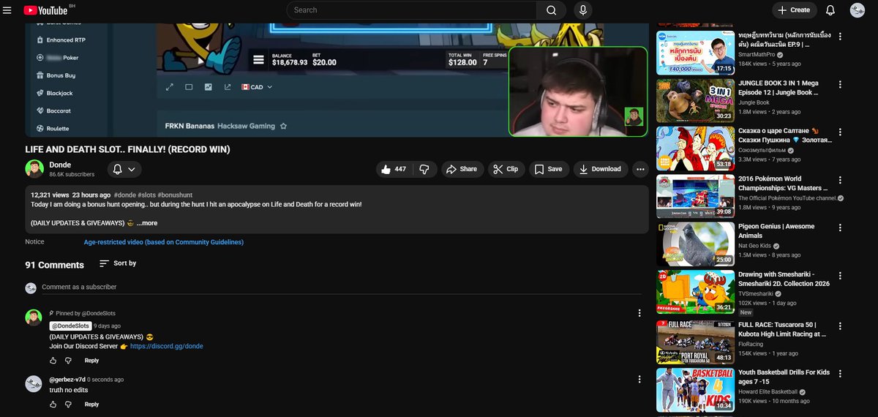Screen dimensions: 878x417
Task: Open account avatar menu in header
Action: coord(858,10)
